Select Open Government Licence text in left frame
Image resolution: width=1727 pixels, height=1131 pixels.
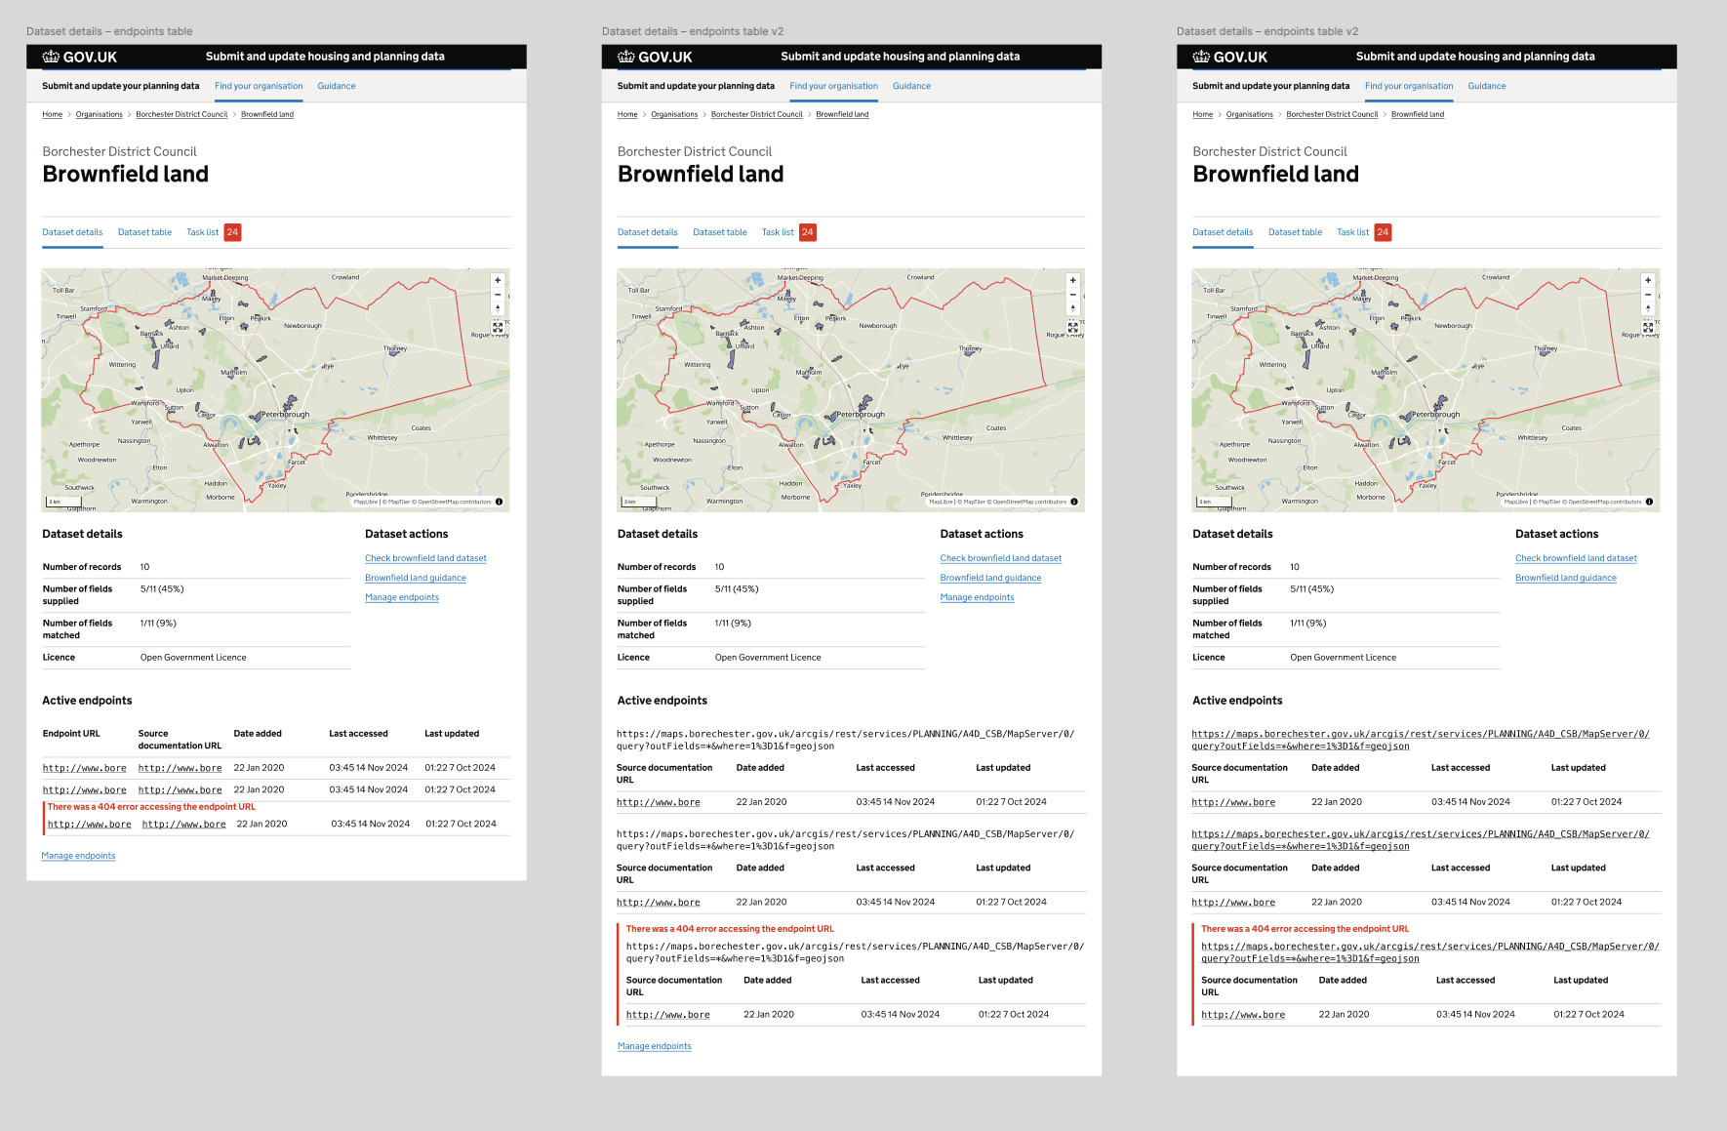[x=193, y=658]
